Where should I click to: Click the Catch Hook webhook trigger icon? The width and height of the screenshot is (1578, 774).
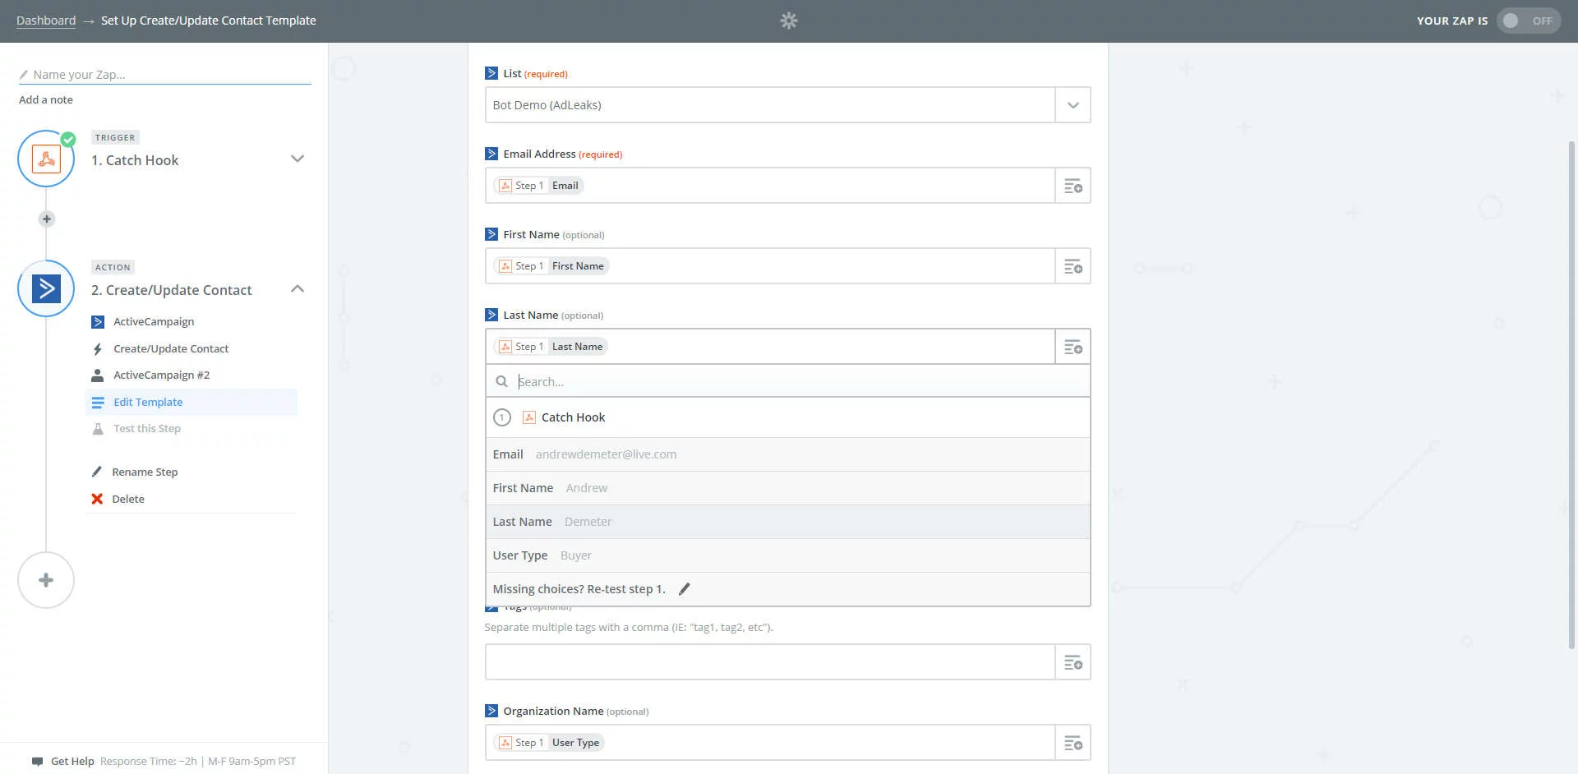tap(46, 159)
